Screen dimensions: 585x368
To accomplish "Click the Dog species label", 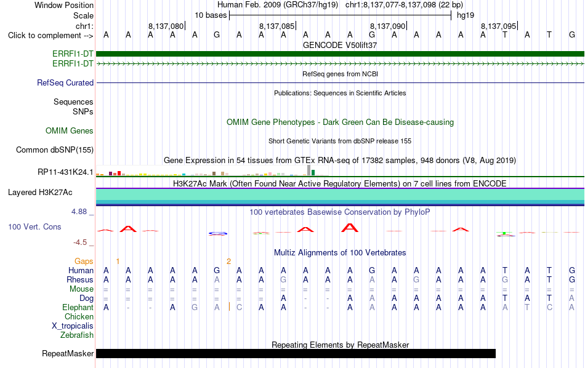I will (86, 298).
